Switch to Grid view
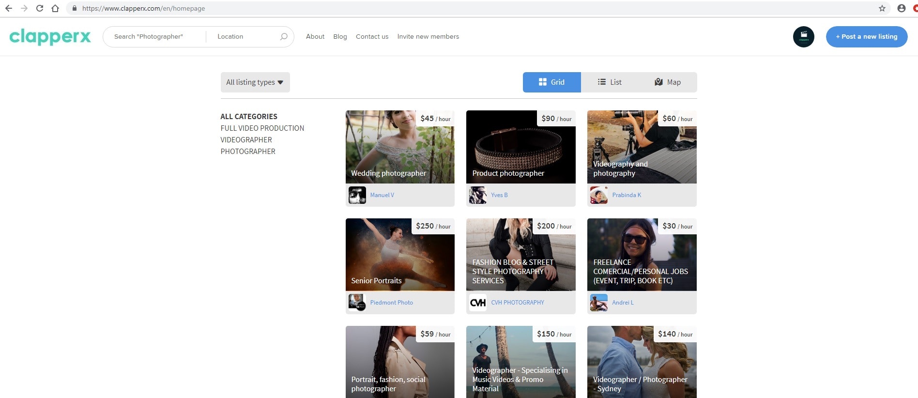Image resolution: width=918 pixels, height=398 pixels. 552,82
